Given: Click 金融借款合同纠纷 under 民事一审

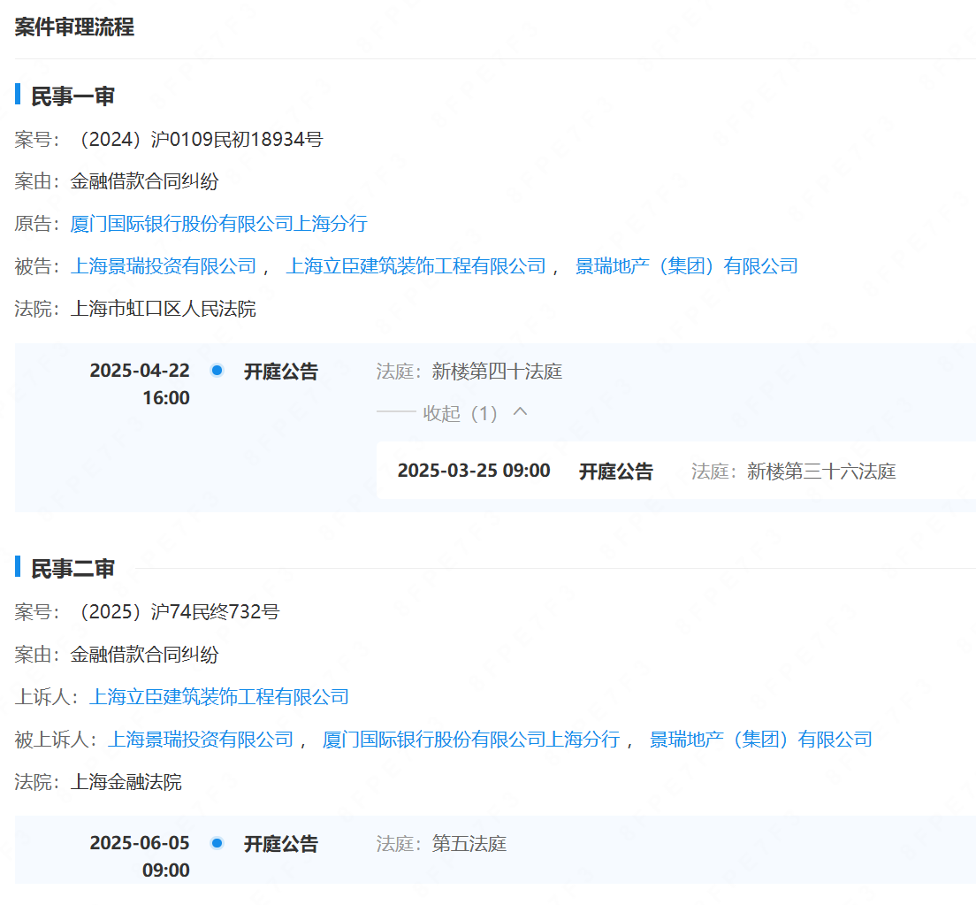Looking at the screenshot, I should point(144,181).
